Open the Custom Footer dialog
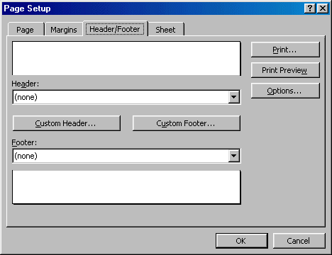This screenshot has width=332, height=255. (x=187, y=123)
